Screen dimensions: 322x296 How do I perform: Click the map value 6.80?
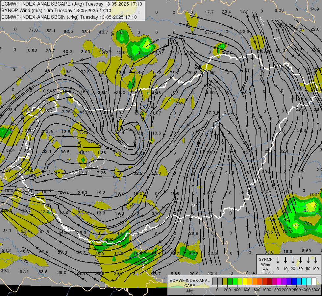33,50
